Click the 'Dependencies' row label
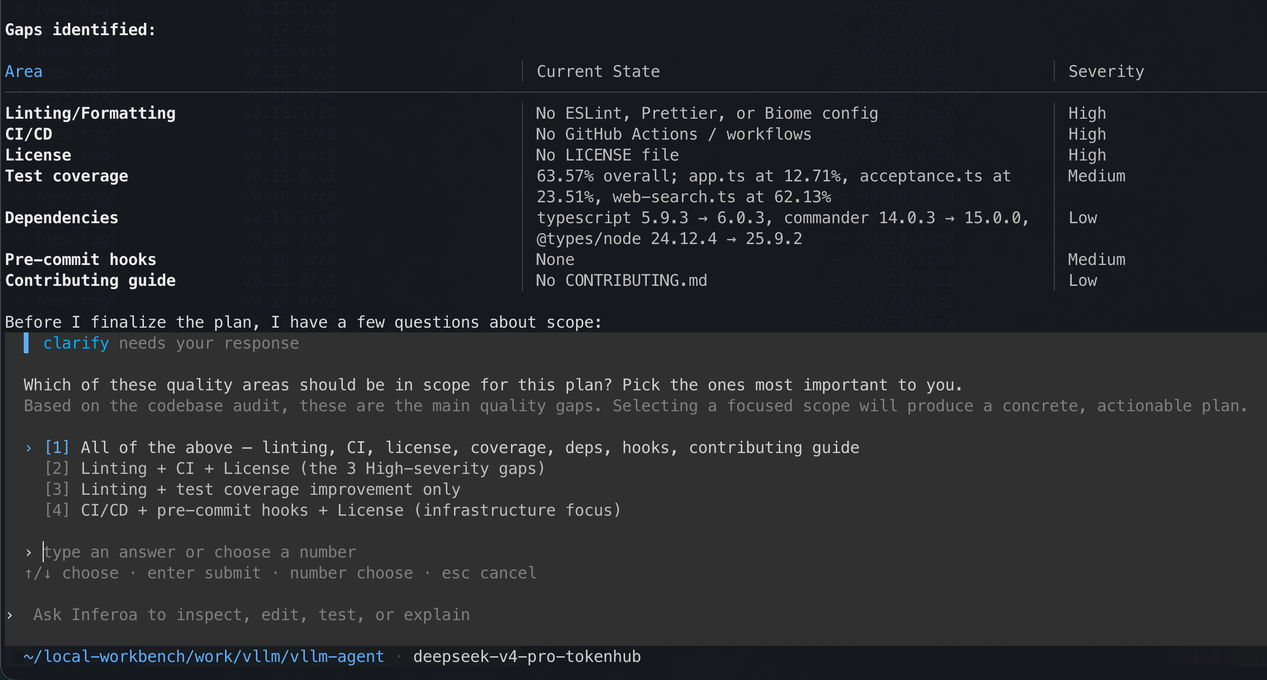Image resolution: width=1267 pixels, height=680 pixels. (61, 217)
